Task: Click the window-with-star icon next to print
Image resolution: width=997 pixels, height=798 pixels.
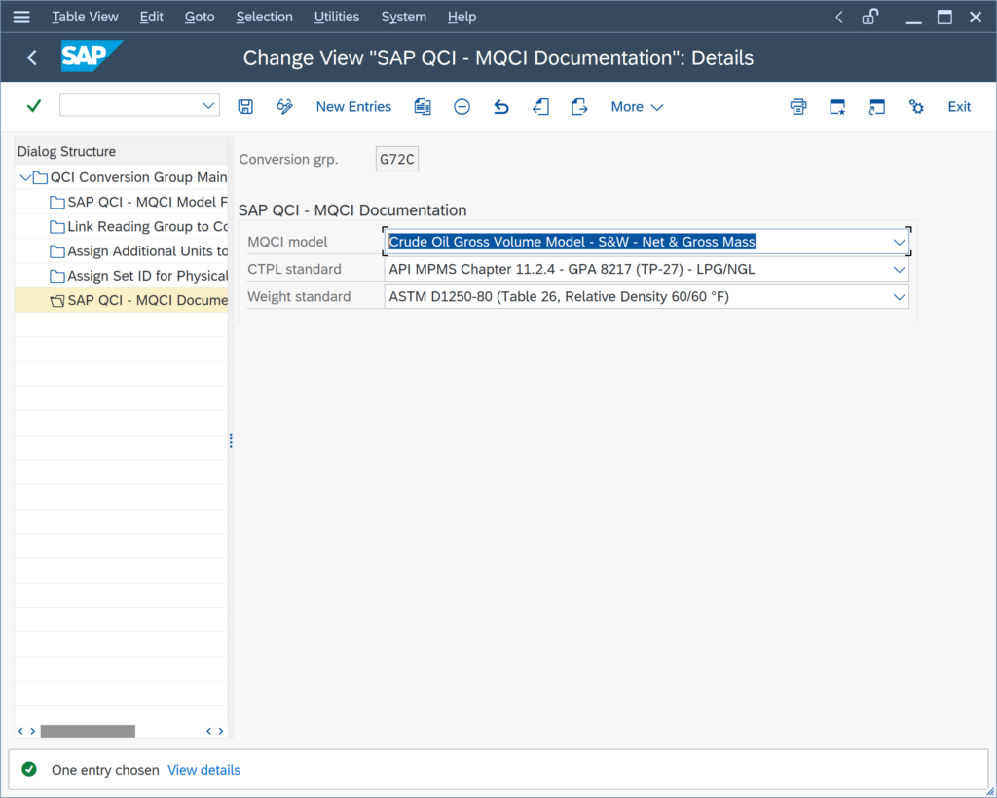Action: click(837, 107)
